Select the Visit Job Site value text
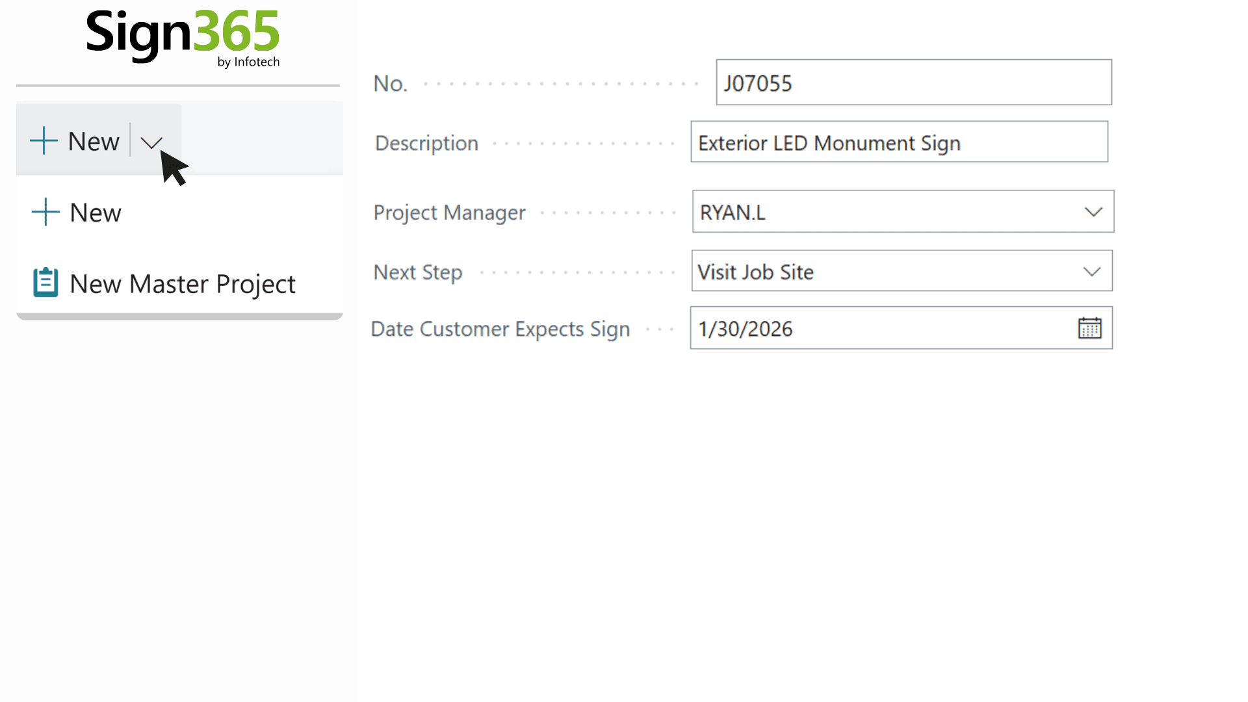This screenshot has width=1248, height=702. [755, 272]
